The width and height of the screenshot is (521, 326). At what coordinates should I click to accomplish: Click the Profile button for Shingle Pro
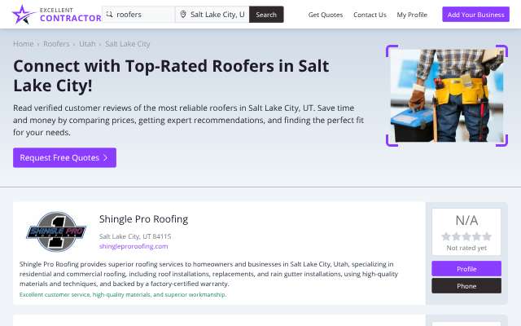tap(466, 269)
